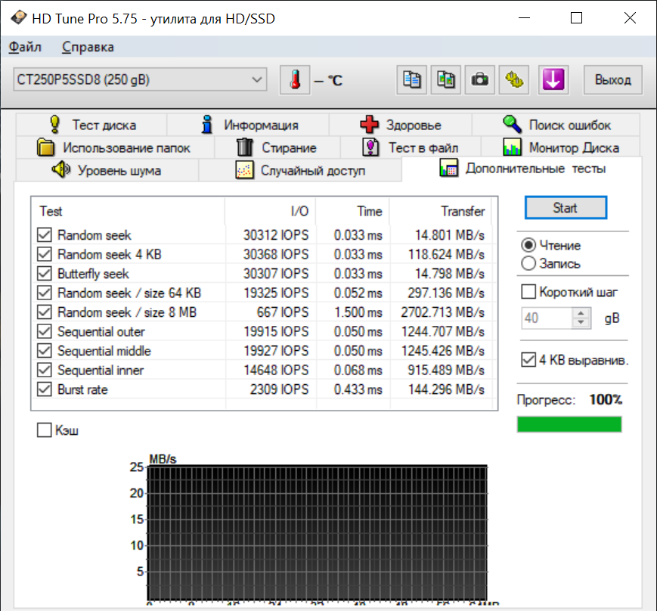Uncheck the Butterfly seek test
Image resolution: width=657 pixels, height=611 pixels.
[x=45, y=274]
